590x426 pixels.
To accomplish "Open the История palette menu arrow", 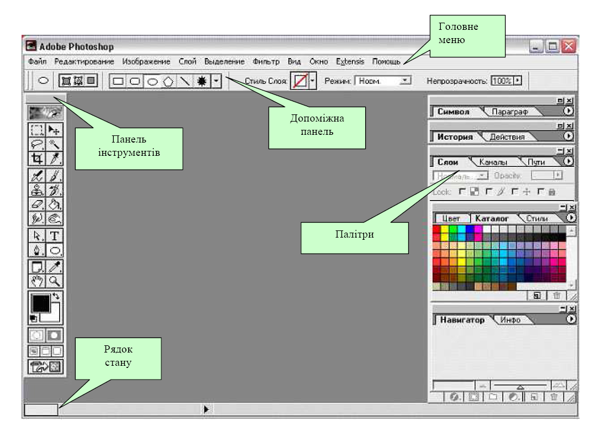I will 568,136.
